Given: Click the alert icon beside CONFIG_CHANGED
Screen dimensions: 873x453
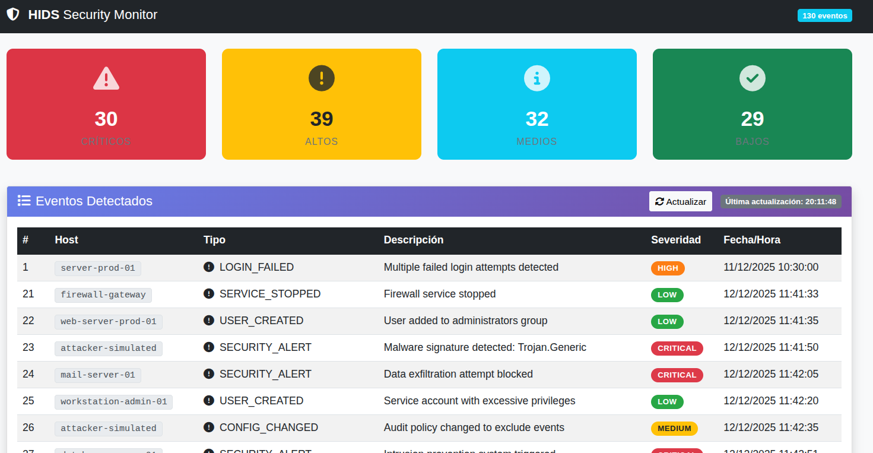Looking at the screenshot, I should pyautogui.click(x=208, y=427).
